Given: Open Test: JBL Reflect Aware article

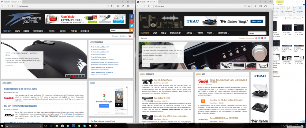Looking at the screenshot, I should click(x=163, y=80).
